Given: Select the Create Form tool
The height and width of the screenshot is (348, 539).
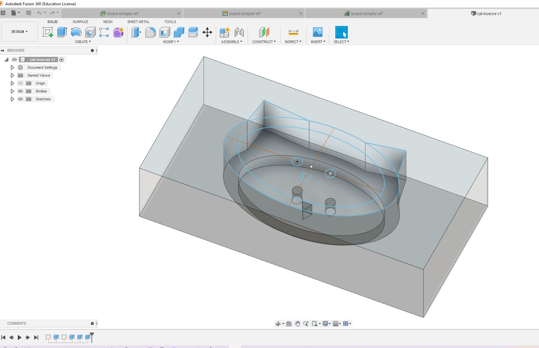Looking at the screenshot, I should (118, 32).
